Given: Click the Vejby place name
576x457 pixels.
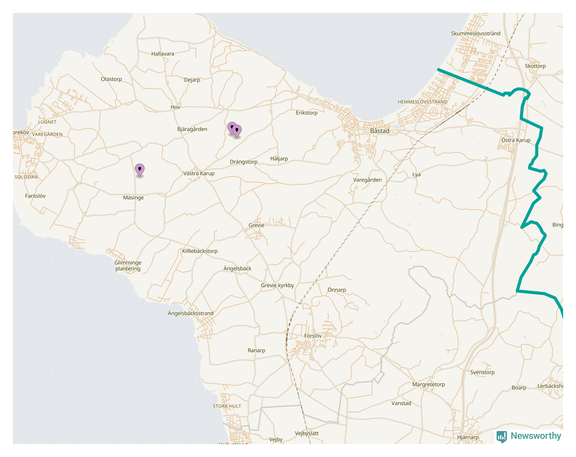Looking at the screenshot, I should coord(276,439).
